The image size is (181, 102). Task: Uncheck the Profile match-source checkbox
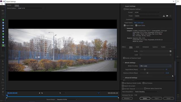tap(171, 51)
